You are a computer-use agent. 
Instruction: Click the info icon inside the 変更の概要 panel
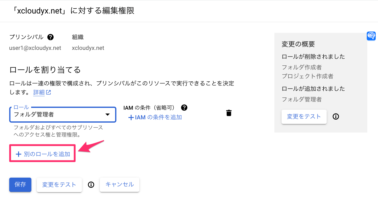pos(336,117)
